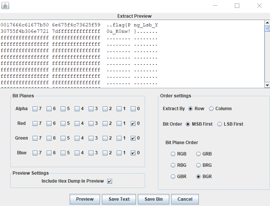Minimize the Extract Preview window
Viewport: 270px width, 206px height.
[x=215, y=6]
